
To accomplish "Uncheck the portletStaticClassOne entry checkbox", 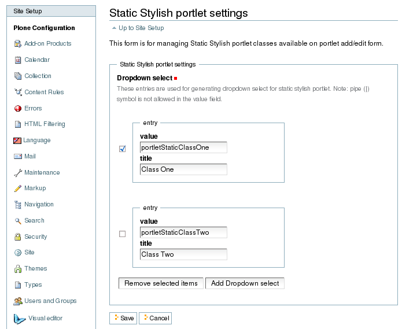I will [123, 149].
